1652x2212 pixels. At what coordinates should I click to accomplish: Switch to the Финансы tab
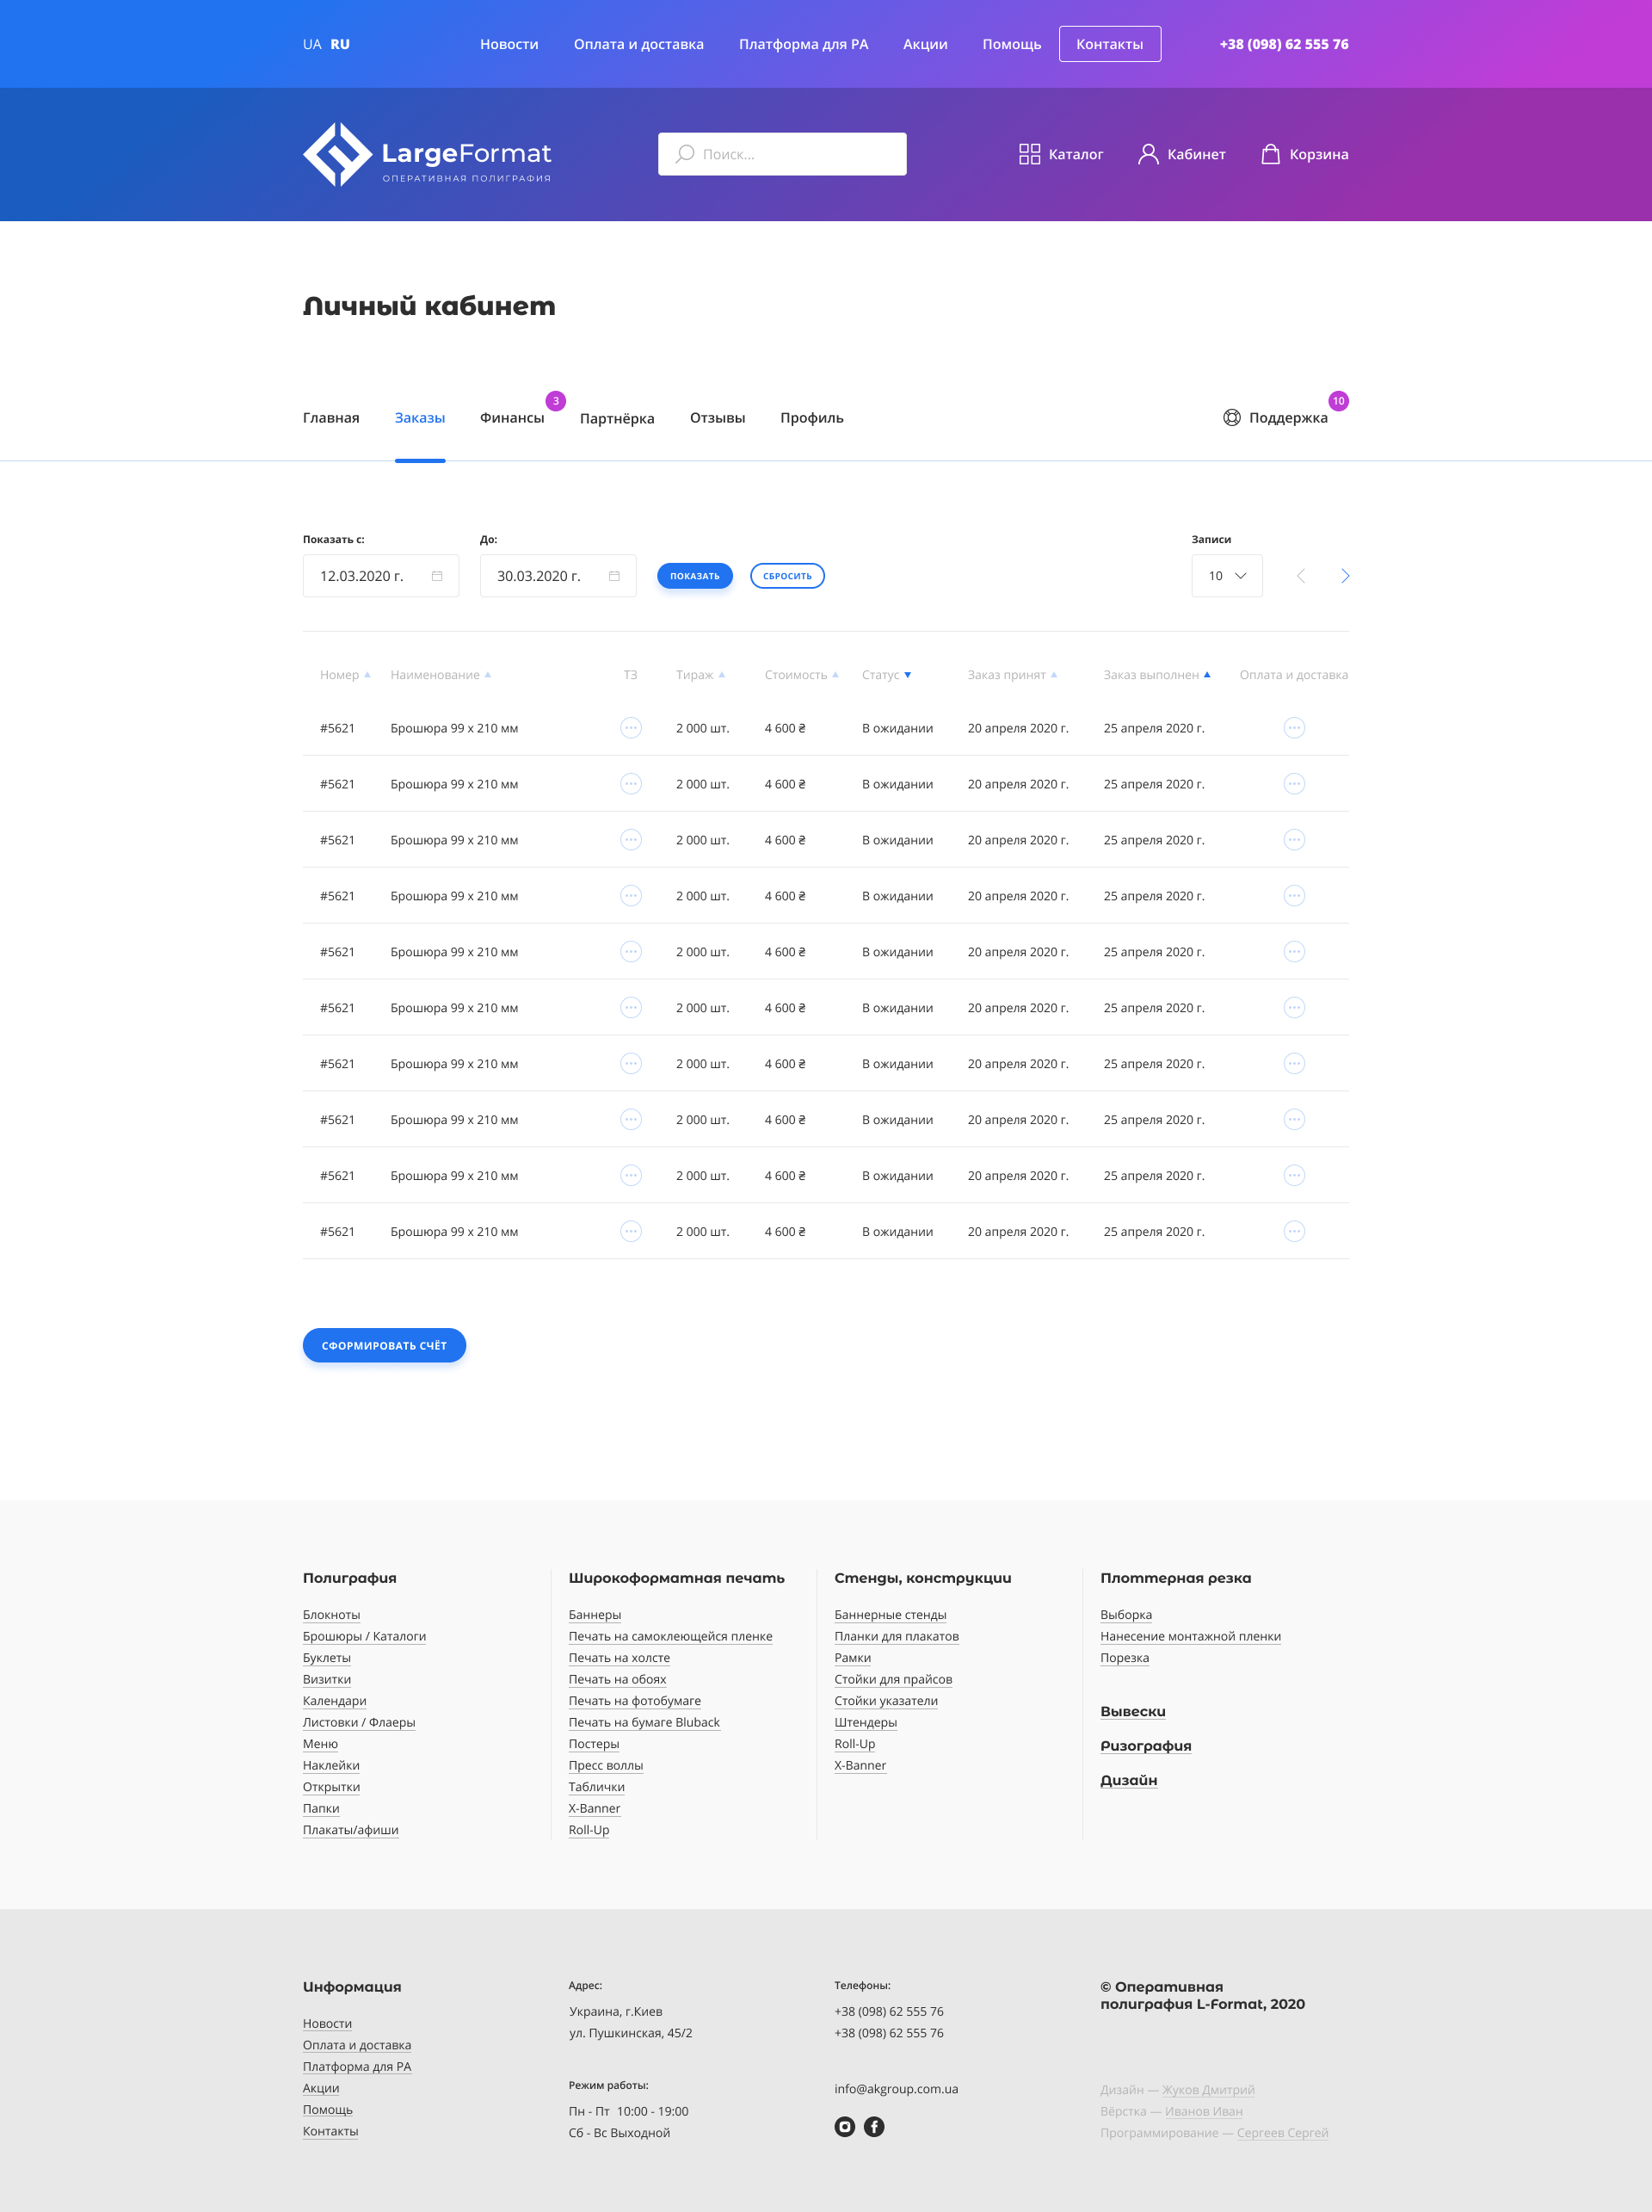(x=512, y=418)
